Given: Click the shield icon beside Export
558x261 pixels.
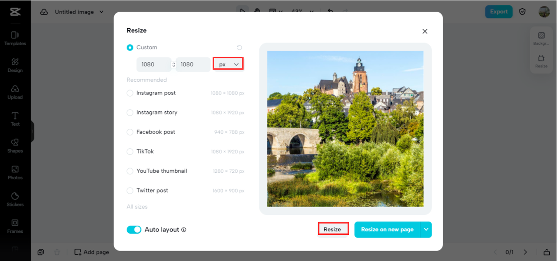Looking at the screenshot, I should coord(522,12).
